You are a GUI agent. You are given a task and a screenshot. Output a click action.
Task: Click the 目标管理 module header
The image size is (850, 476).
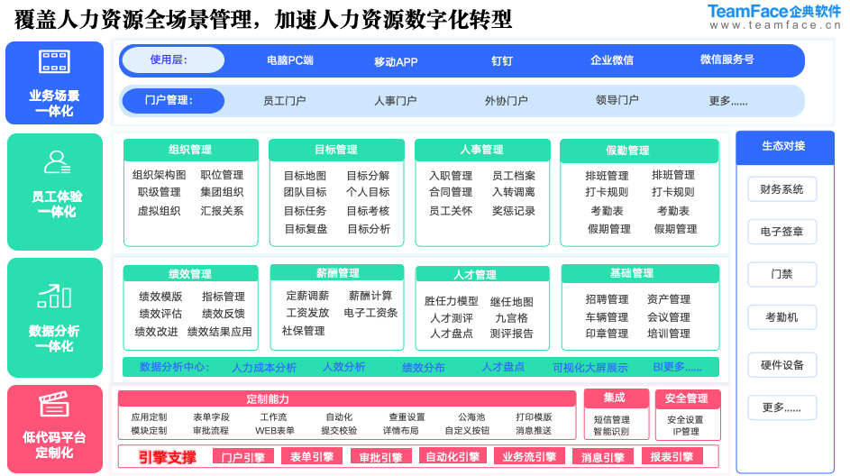(336, 150)
